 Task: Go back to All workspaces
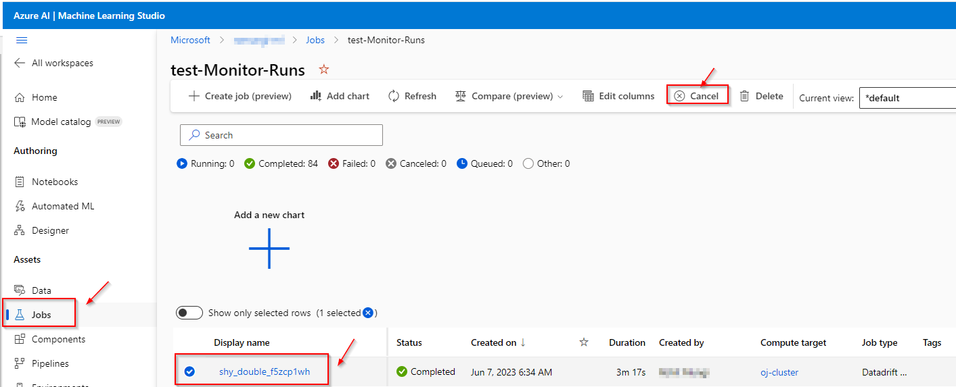point(54,63)
